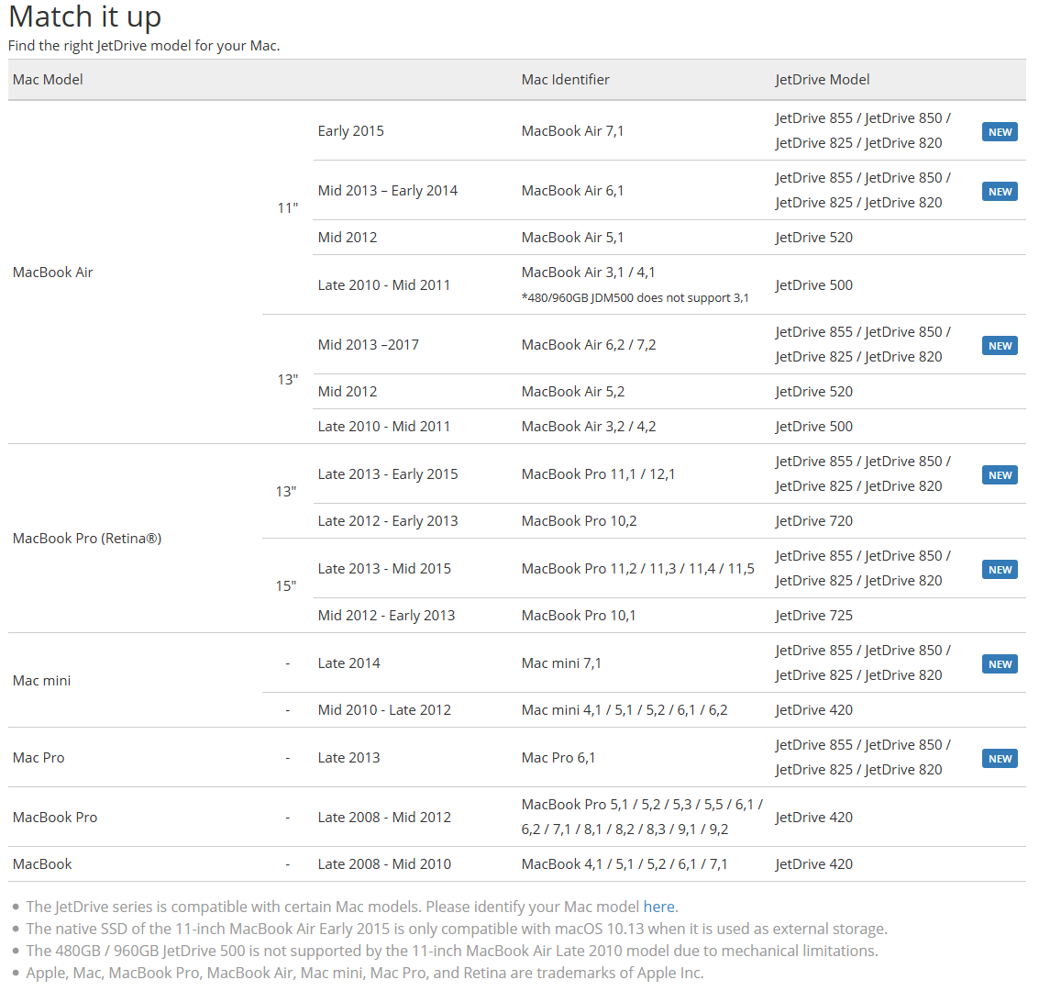Click 'Late 2014' year cell for Mac mini

(349, 663)
